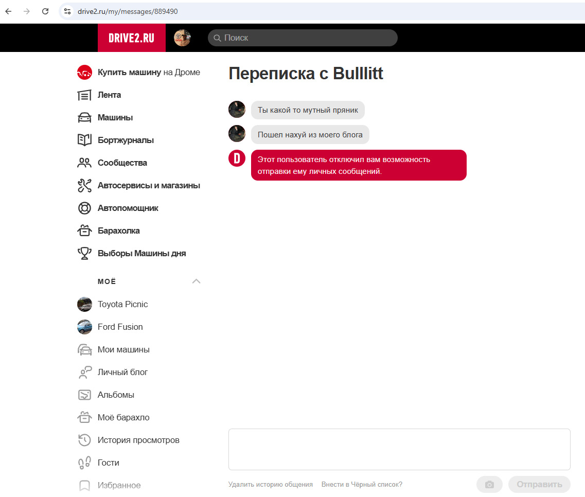The width and height of the screenshot is (585, 497).
Task: Click the Лента feed icon
Action: [84, 95]
